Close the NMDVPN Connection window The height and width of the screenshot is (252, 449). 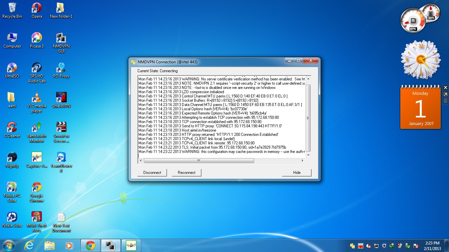[311, 61]
